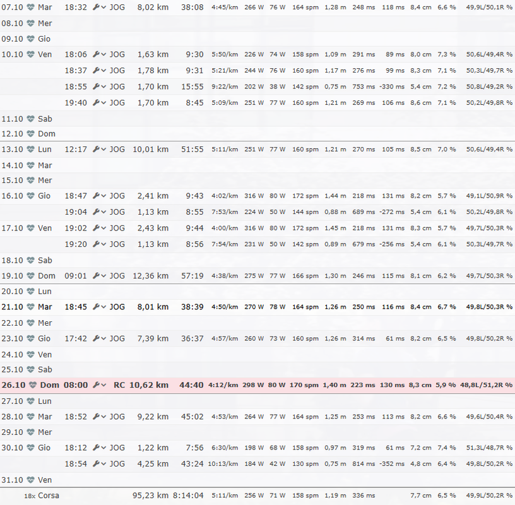The image size is (515, 505).
Task: Expand chevron menu for 19:04 JOG activity
Action: pos(104,212)
